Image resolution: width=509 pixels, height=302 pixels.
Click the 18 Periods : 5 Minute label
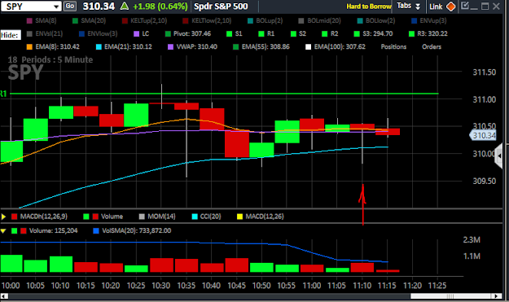pyautogui.click(x=50, y=59)
